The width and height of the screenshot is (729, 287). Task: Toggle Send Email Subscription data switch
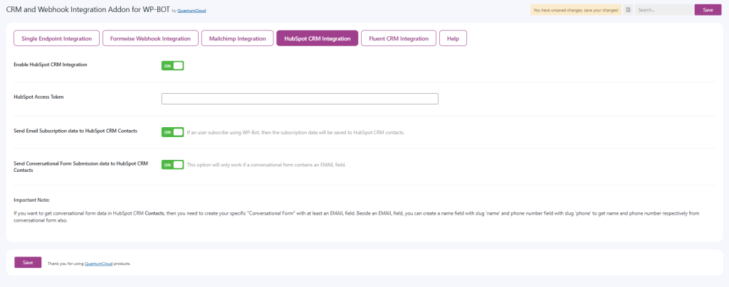[x=172, y=132]
